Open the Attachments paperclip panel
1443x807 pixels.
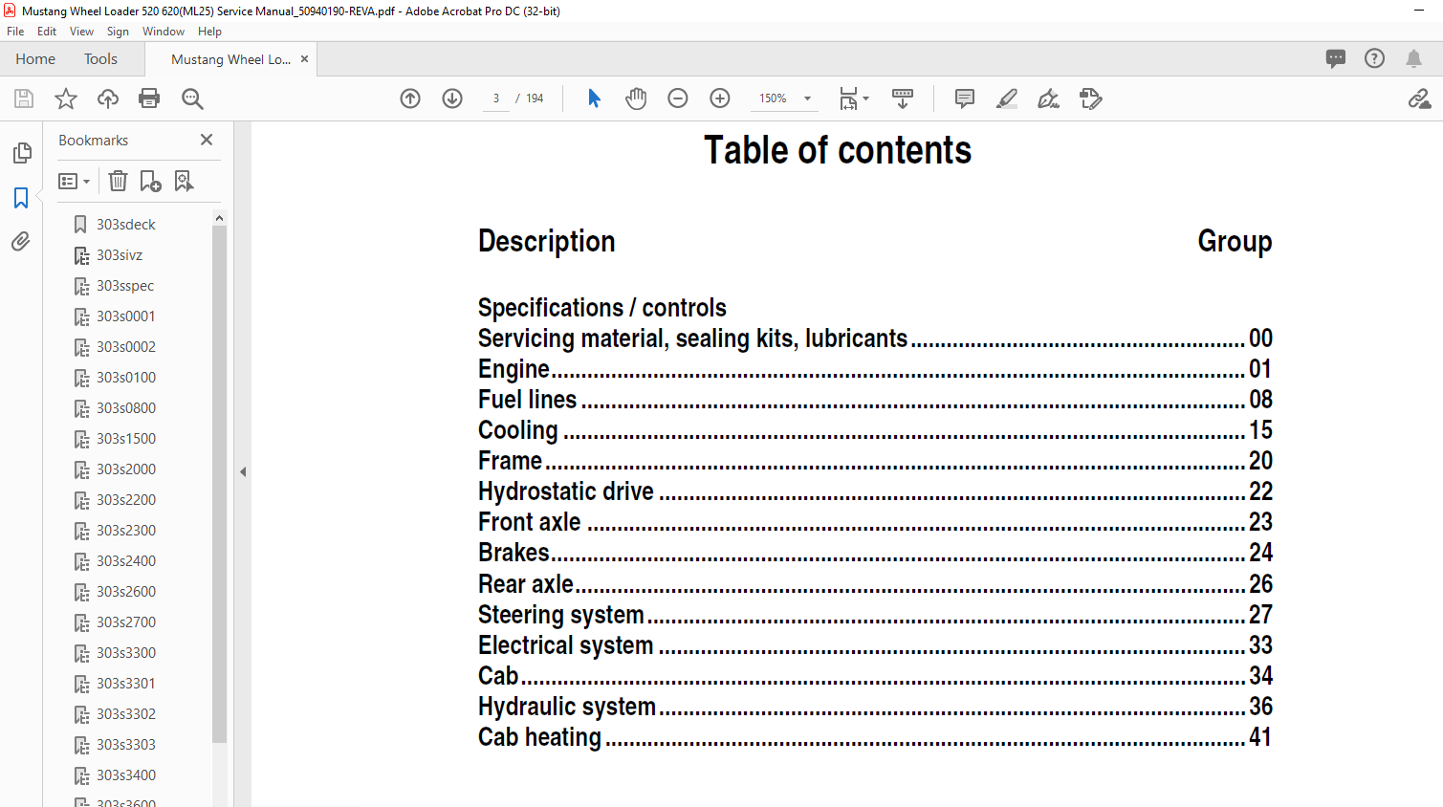click(x=21, y=241)
